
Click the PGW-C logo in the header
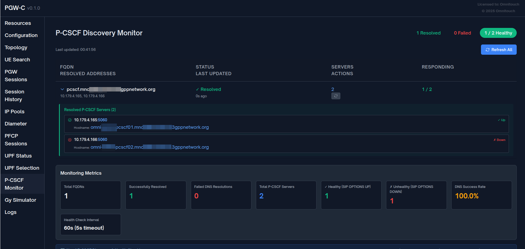click(x=15, y=8)
